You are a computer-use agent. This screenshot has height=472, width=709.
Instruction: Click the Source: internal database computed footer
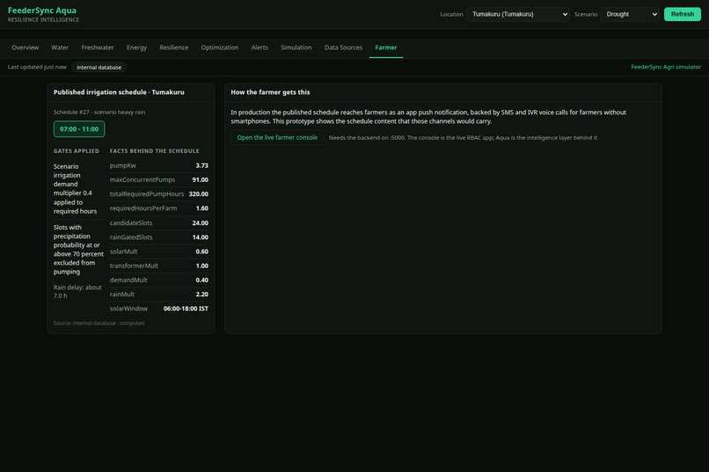pyautogui.click(x=99, y=323)
